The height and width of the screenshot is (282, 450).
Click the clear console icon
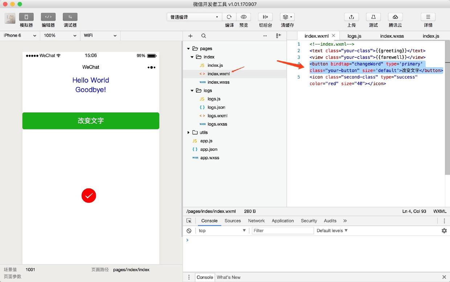[189, 230]
